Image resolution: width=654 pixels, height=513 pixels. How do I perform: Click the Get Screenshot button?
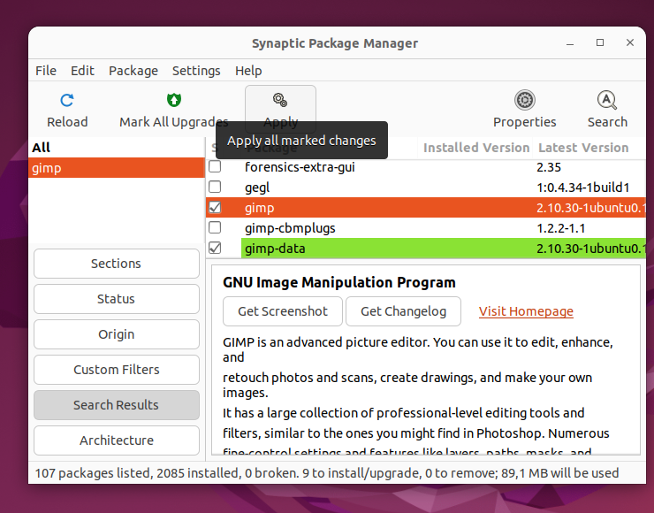pos(283,311)
